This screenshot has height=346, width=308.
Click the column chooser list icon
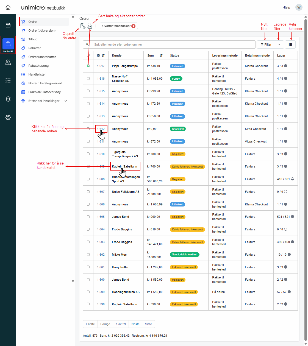pyautogui.click(x=290, y=44)
